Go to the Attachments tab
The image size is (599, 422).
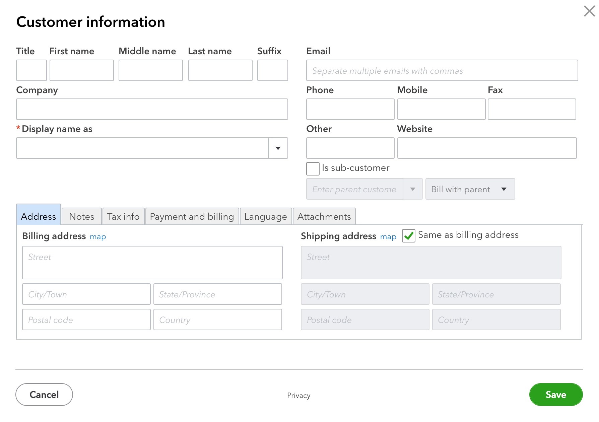(x=324, y=216)
